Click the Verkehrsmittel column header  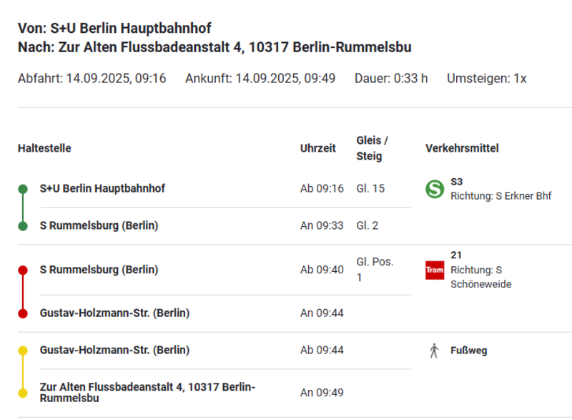[462, 149]
